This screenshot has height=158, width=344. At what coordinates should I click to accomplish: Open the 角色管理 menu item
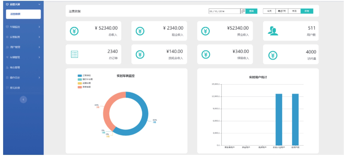[x=17, y=67]
